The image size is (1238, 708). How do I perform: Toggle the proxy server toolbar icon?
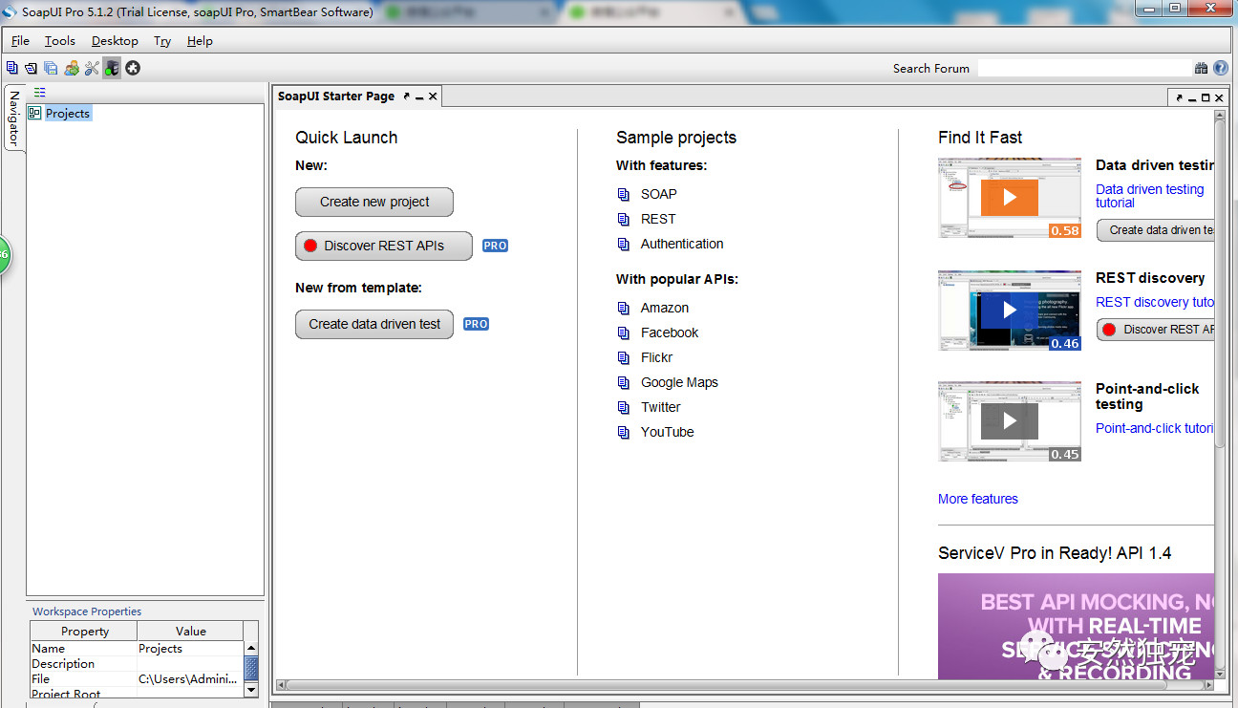(112, 68)
